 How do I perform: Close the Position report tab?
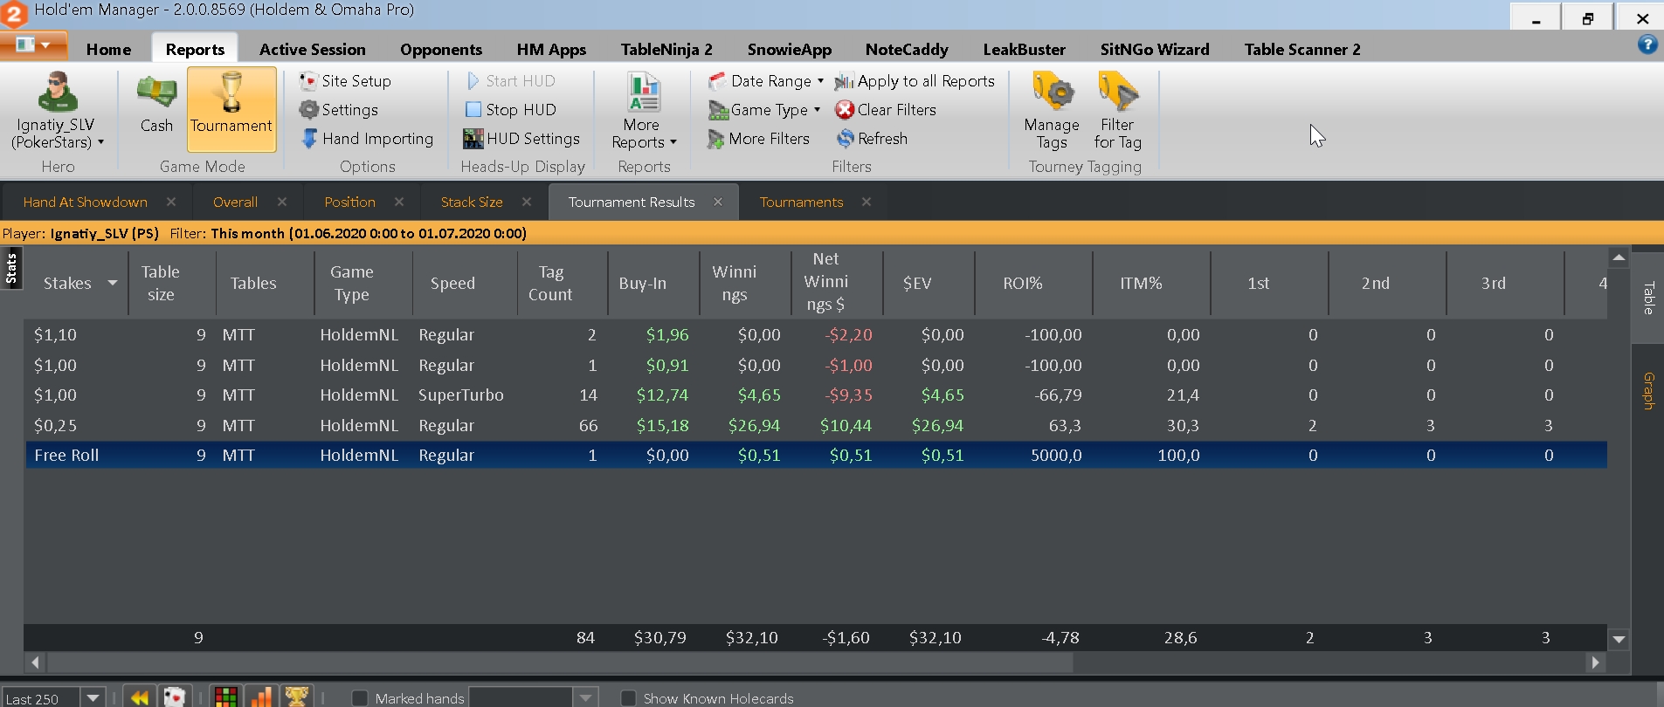click(399, 202)
